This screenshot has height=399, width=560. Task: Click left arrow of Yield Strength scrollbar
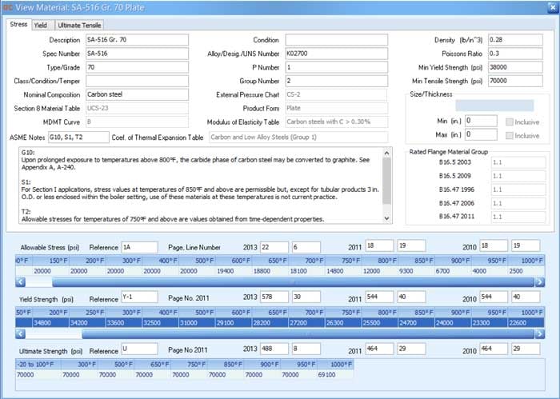20,333
